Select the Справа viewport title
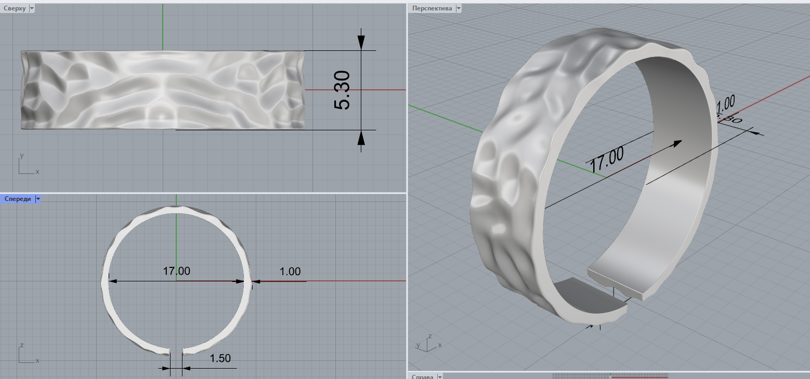This screenshot has width=810, height=379. tap(422, 376)
